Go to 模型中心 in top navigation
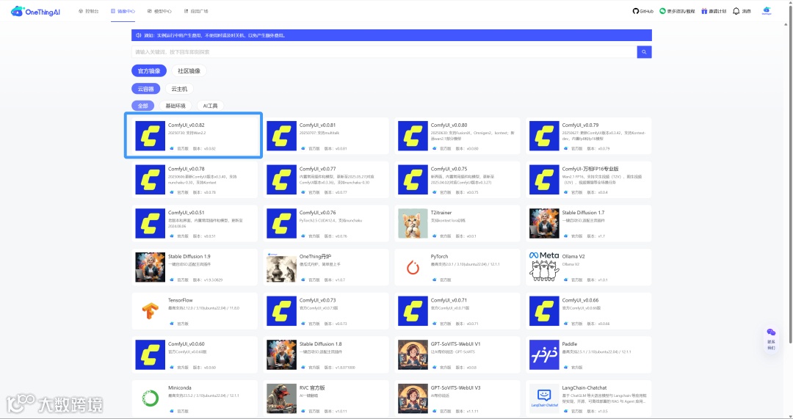The height and width of the screenshot is (419, 793). pyautogui.click(x=159, y=11)
